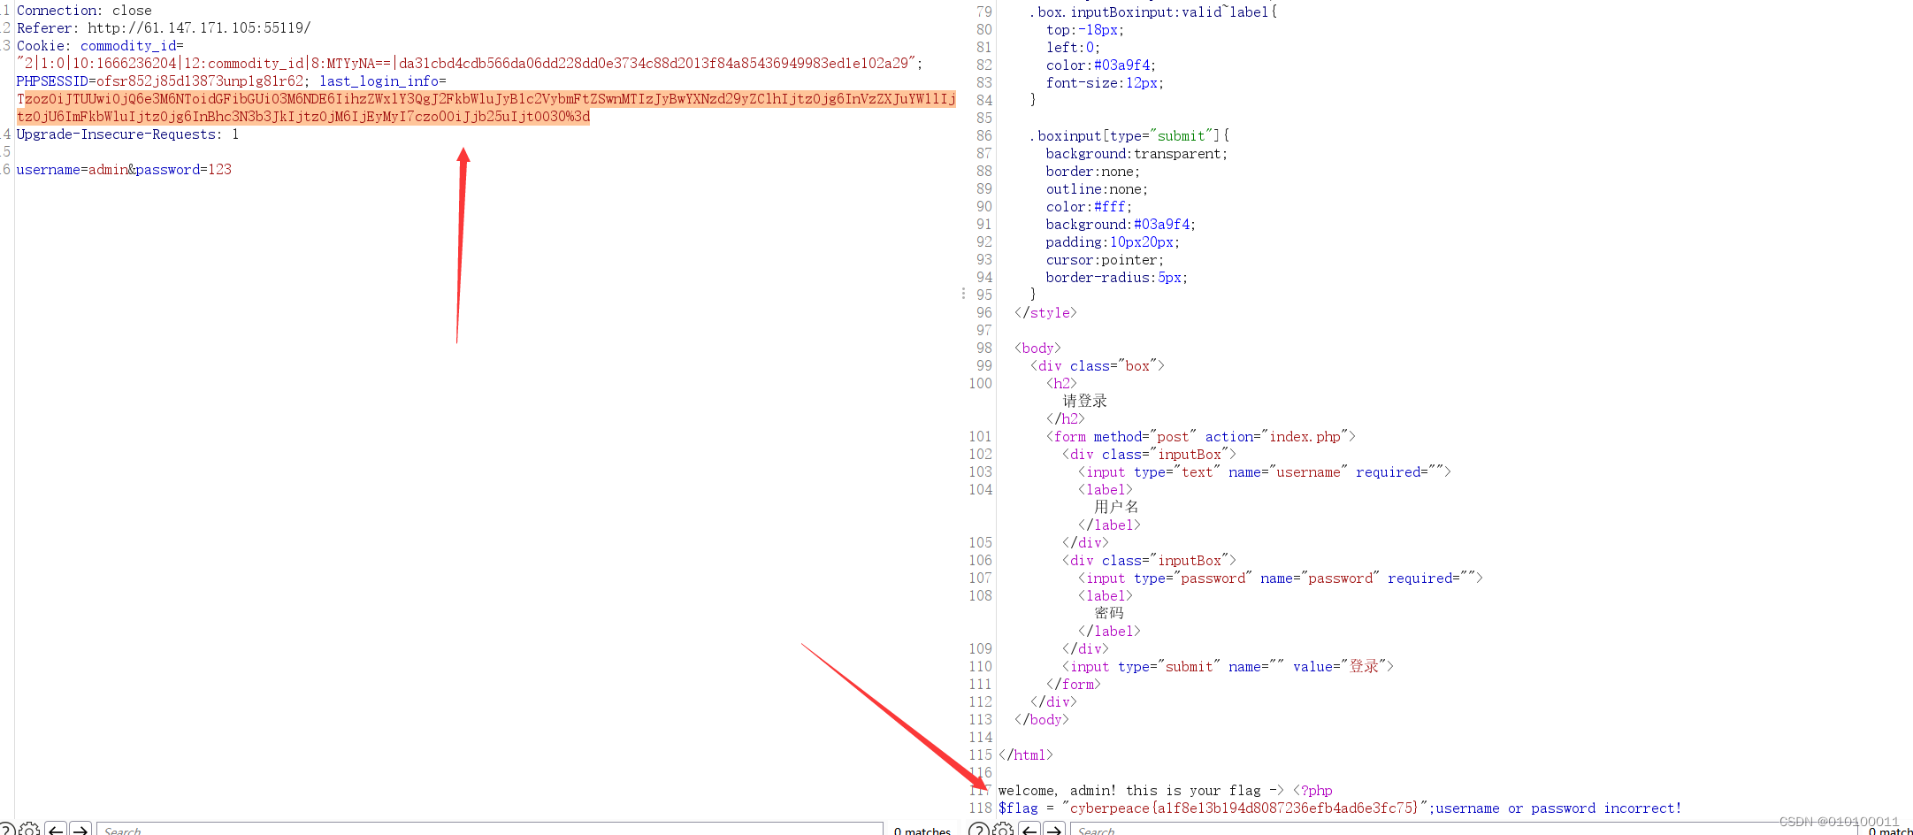Click the '.box.inputBoxinput:valid~label{' selector line
Screen dimensions: 1913x835
(1154, 12)
